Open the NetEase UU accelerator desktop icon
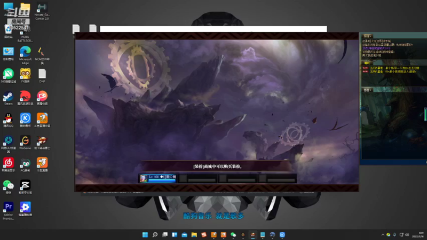427x240 pixels. pos(9,144)
